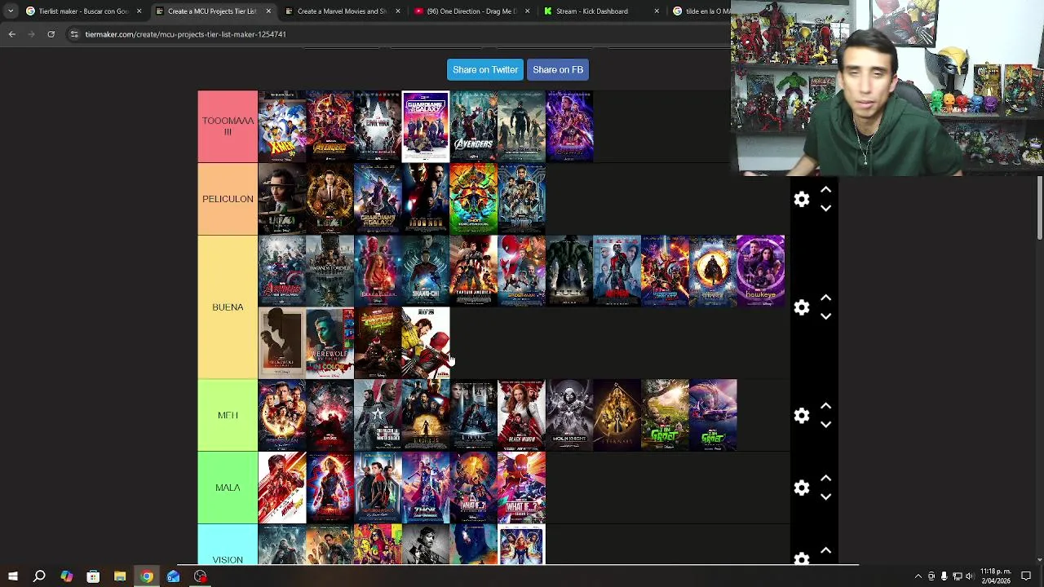Close the Marvel Movies tier list tab
The height and width of the screenshot is (587, 1044).
click(x=398, y=11)
